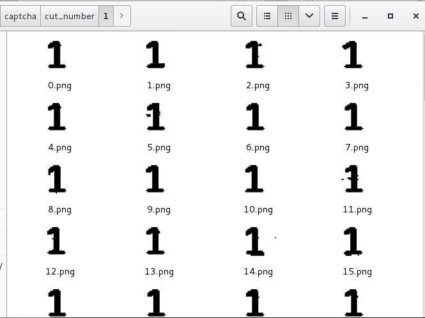This screenshot has height=318, width=425.
Task: Select thumbnail of 6.png
Action: (x=255, y=116)
